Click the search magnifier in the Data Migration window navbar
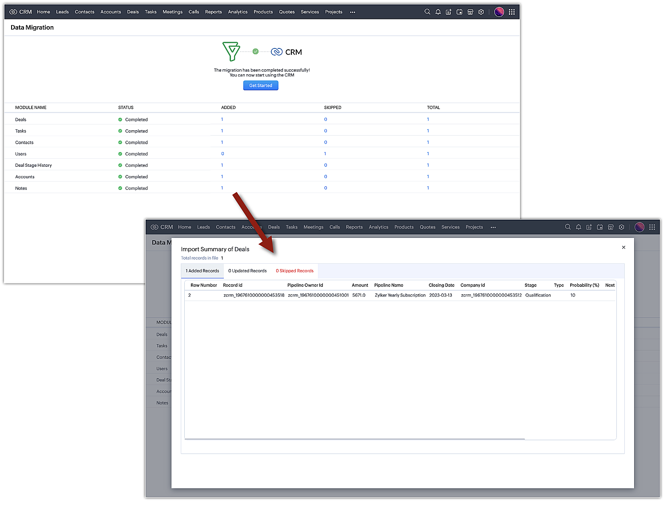This screenshot has width=667, height=506. point(427,12)
